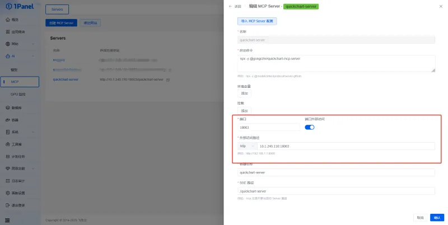Focus the SSE 路径 field /quickchart-server

pos(336,191)
